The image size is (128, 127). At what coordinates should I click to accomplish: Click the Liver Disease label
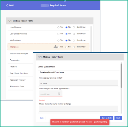click(x=15, y=27)
